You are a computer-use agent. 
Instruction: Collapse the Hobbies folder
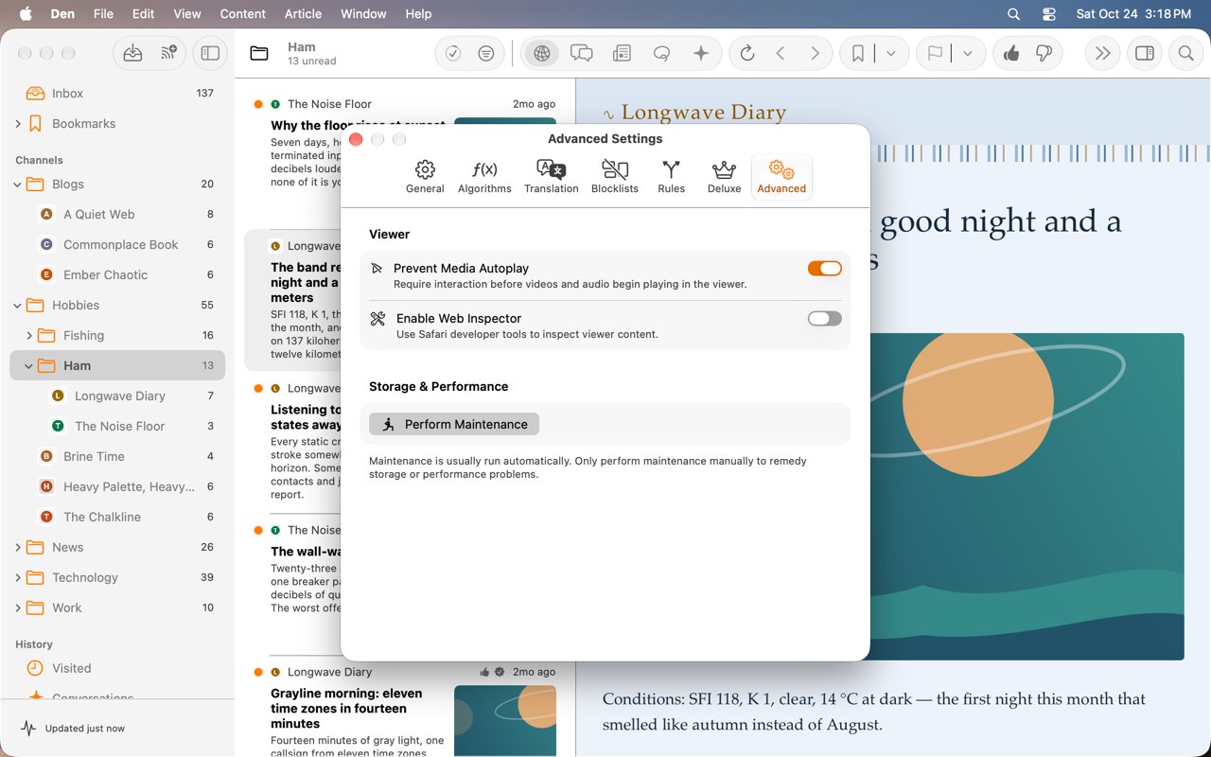tap(18, 305)
